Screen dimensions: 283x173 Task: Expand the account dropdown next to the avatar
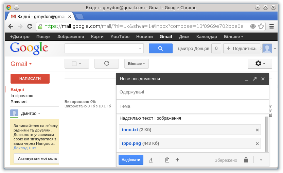(275, 48)
